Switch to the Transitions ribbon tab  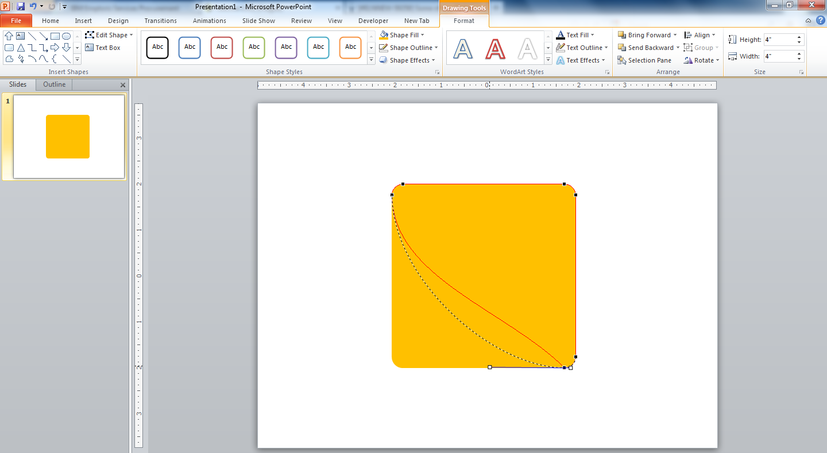pos(161,21)
